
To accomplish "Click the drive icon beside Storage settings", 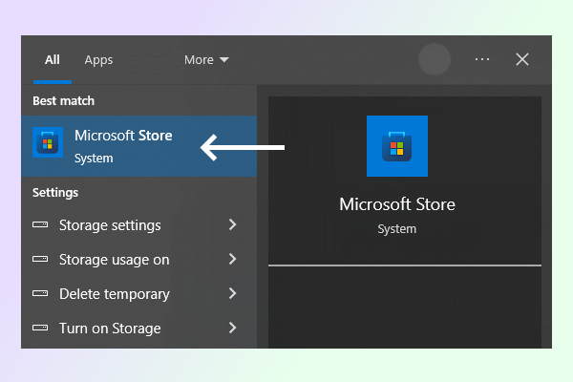I will pyautogui.click(x=40, y=225).
